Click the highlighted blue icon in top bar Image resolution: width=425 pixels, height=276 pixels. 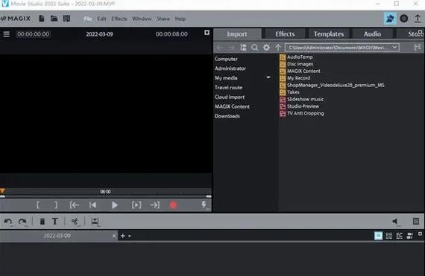pos(390,19)
